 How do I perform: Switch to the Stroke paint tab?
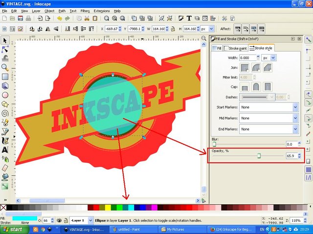(x=236, y=48)
